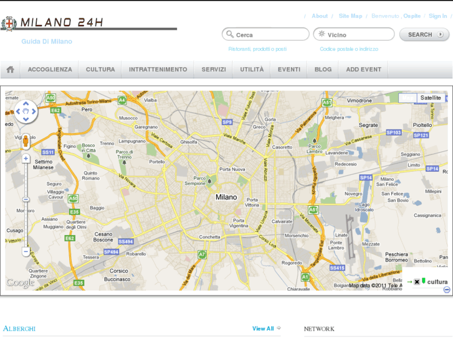Open the Servizi menu
The width and height of the screenshot is (453, 339).
[214, 70]
